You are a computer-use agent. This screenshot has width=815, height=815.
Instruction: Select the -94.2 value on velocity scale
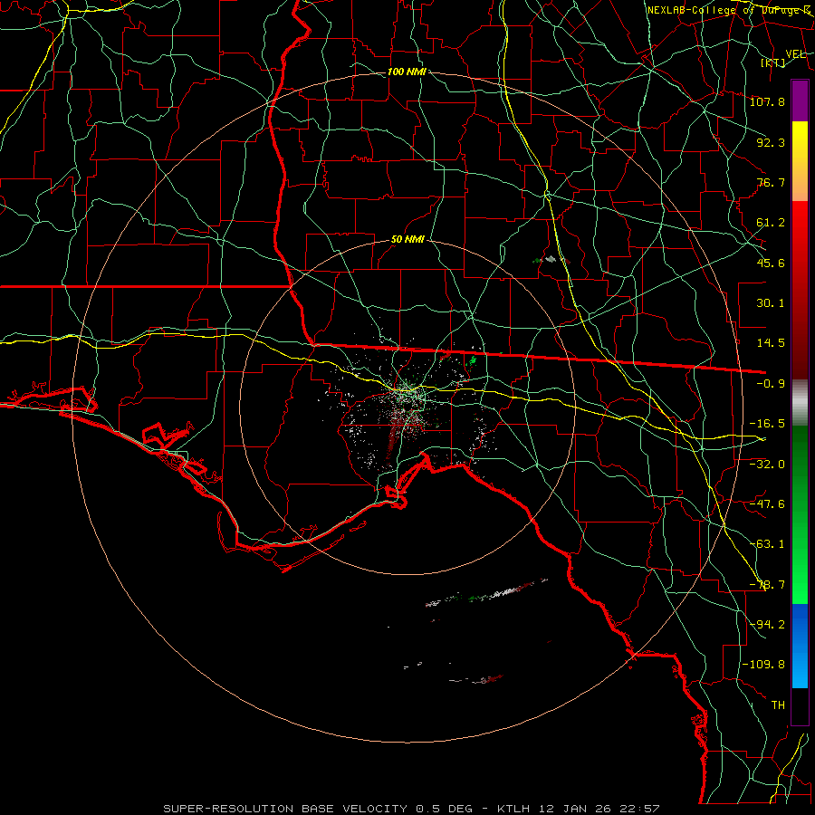pos(767,625)
